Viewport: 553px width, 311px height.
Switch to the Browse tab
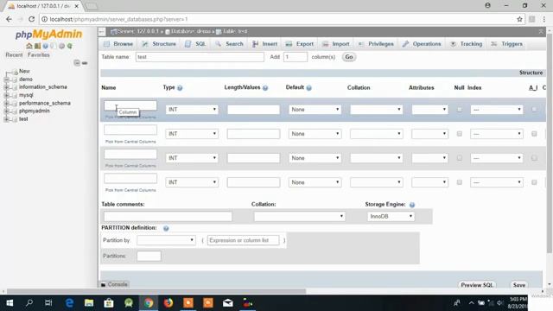tap(119, 44)
